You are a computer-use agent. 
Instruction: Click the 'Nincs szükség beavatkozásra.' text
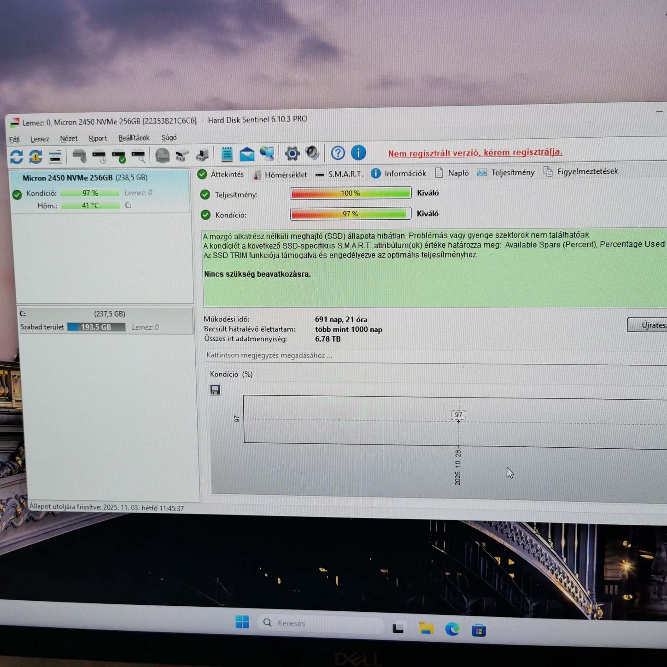(257, 274)
